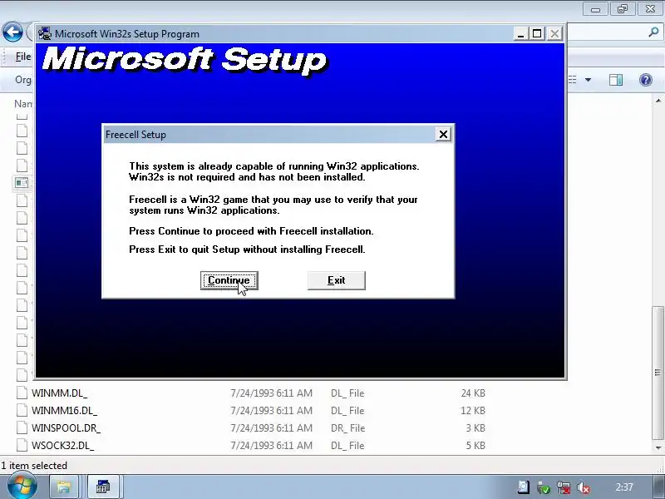The height and width of the screenshot is (499, 665).
Task: Click the Win32s Setup Program title icon
Action: [45, 33]
